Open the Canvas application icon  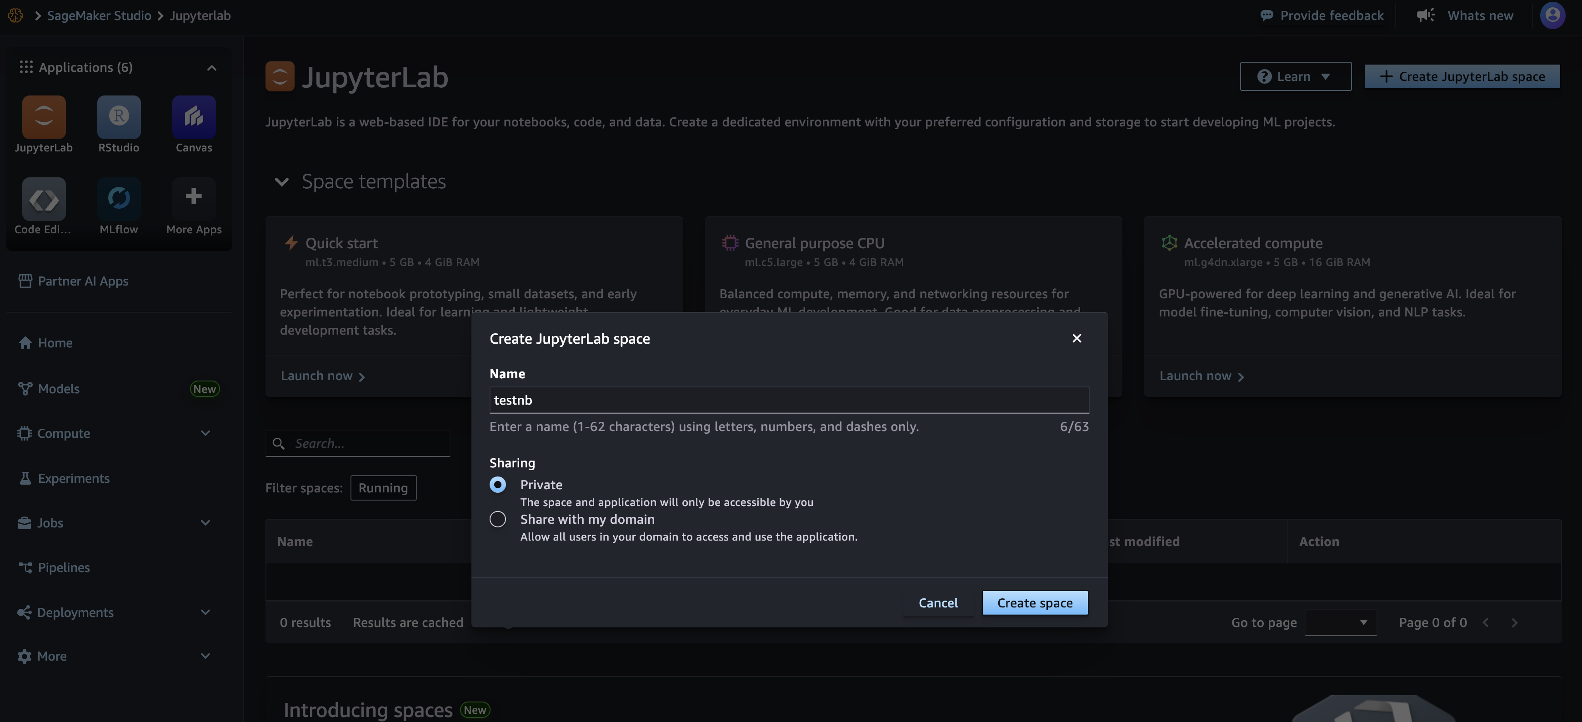tap(194, 117)
